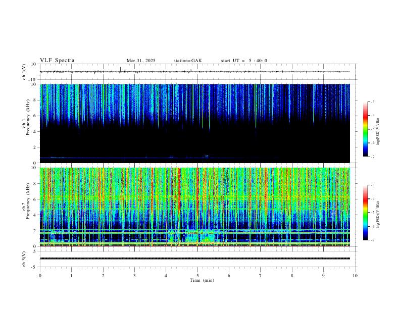Screen dimensions: 400x309
Task: Click time axis tick label "10"
Action: point(355,276)
